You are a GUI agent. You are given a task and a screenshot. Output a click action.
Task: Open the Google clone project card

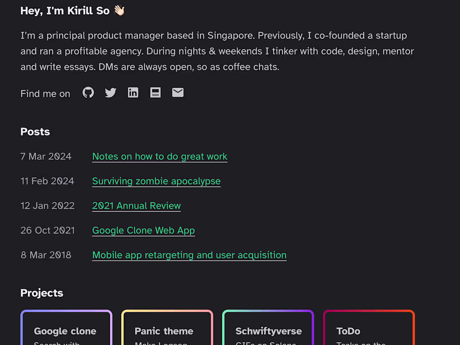coord(66,330)
